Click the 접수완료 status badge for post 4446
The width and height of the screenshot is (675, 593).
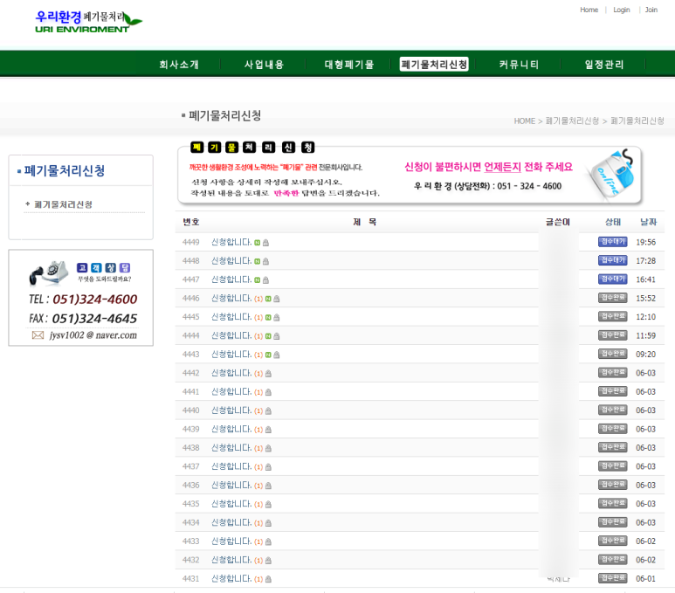[x=612, y=298]
